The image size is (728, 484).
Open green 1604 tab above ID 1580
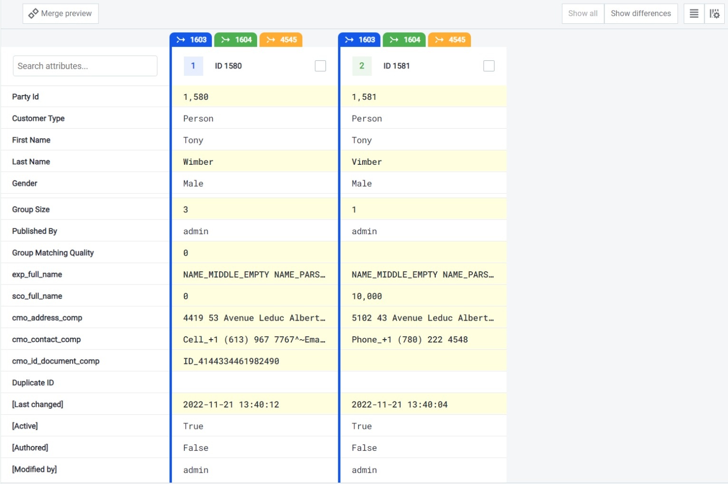point(236,40)
